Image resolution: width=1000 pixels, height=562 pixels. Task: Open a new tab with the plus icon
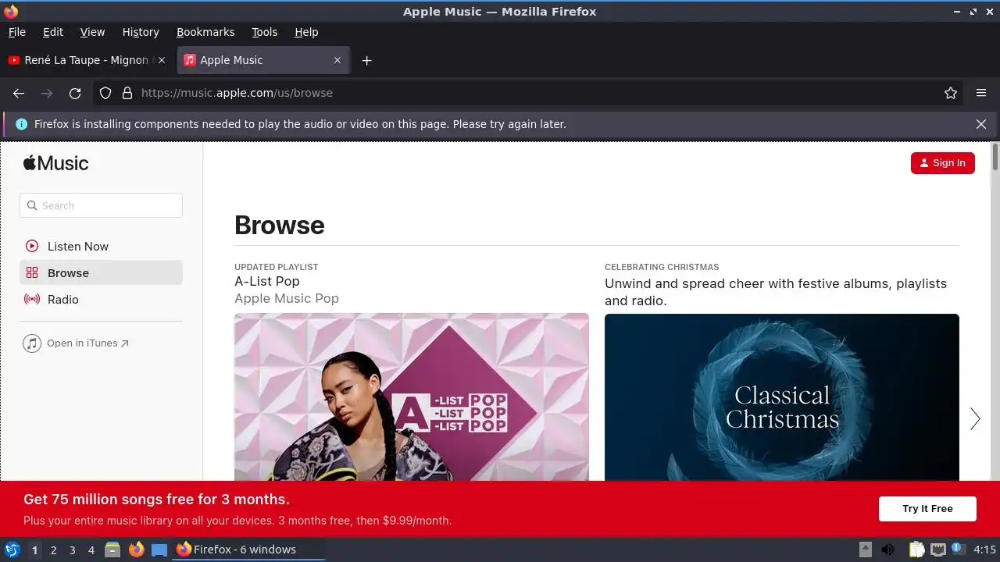(366, 60)
